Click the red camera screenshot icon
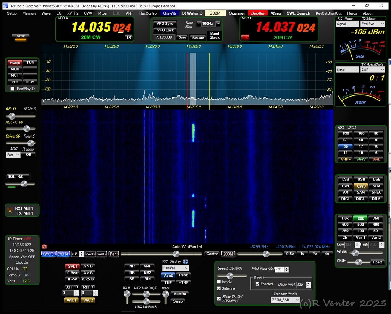Viewport: 391px width, 314px height. click(x=44, y=247)
